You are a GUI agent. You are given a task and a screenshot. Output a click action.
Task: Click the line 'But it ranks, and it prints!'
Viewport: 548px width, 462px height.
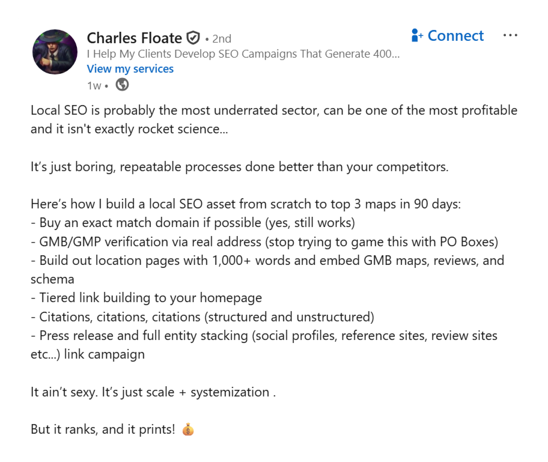point(102,429)
